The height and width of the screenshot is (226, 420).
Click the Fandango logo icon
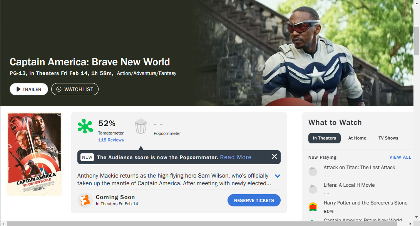(x=85, y=200)
